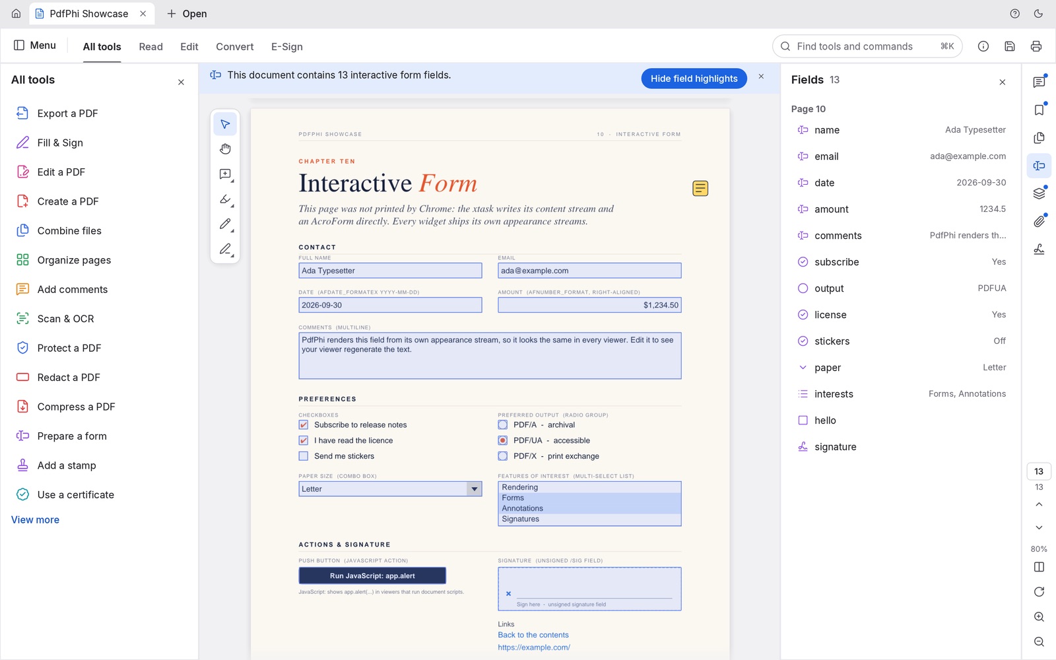This screenshot has width=1056, height=660.
Task: Click the Full Name text field
Action: 390,271
